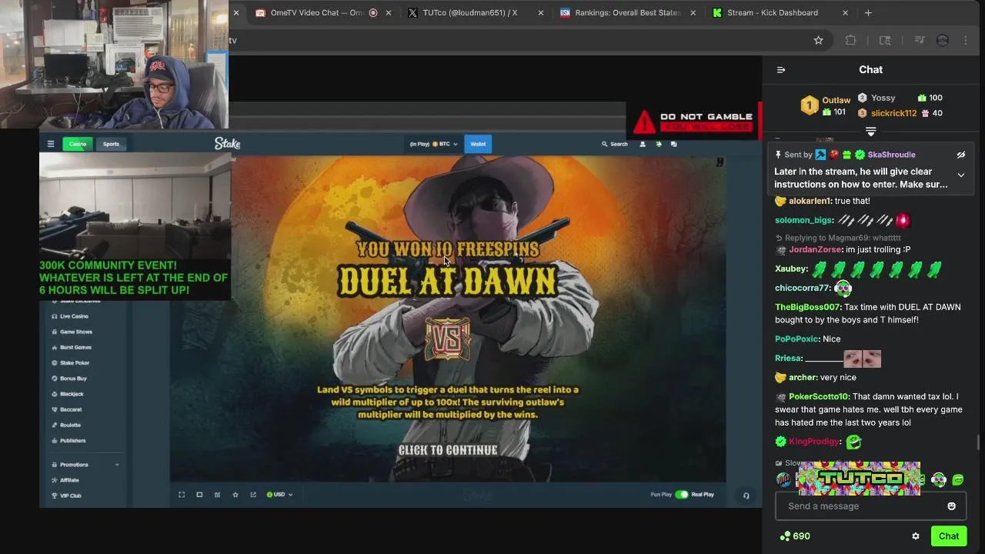Click username chicocorra77 in chat
Screen dimensions: 985x554
point(803,288)
